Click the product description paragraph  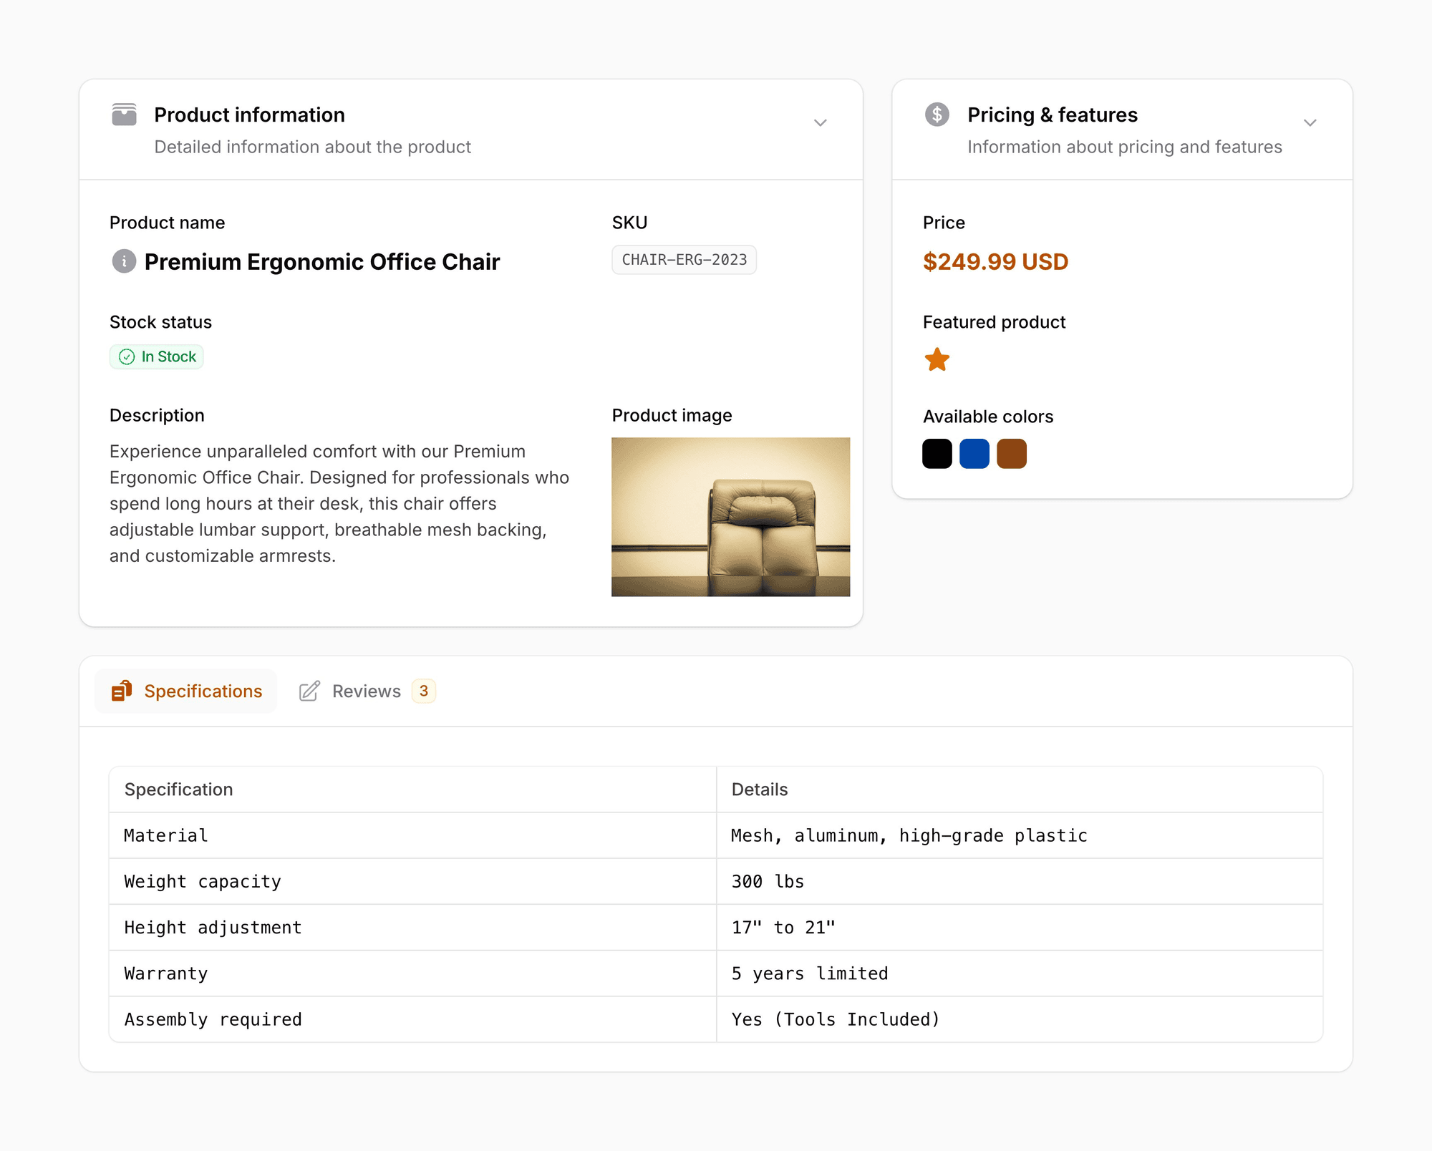pyautogui.click(x=339, y=503)
